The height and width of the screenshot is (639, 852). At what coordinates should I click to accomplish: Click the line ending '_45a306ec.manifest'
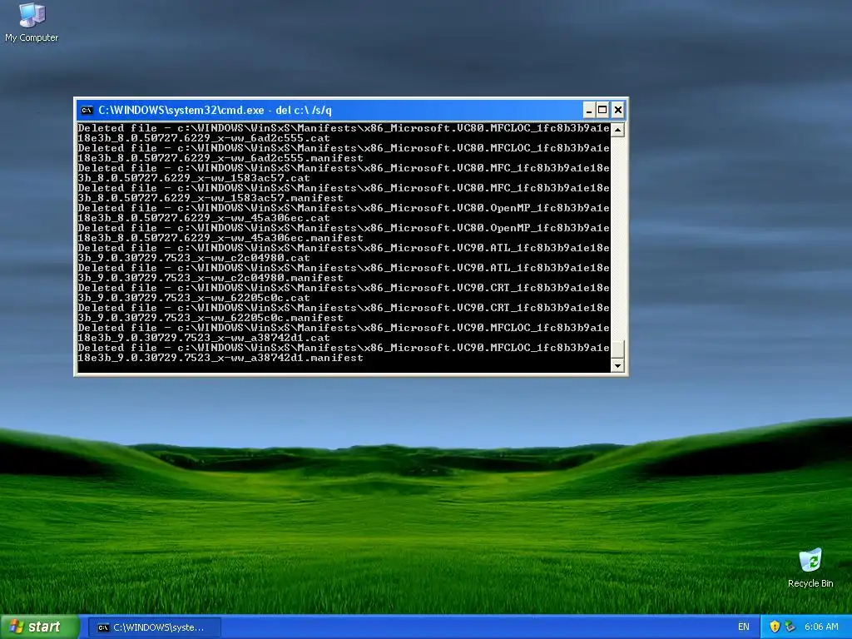point(220,238)
